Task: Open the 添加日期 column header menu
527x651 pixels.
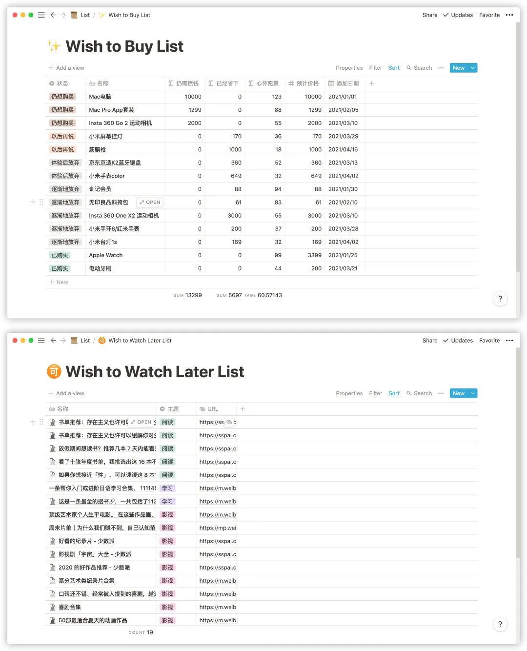Action: click(x=345, y=83)
